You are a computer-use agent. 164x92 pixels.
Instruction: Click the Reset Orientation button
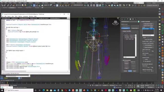pyautogui.click(x=148, y=48)
